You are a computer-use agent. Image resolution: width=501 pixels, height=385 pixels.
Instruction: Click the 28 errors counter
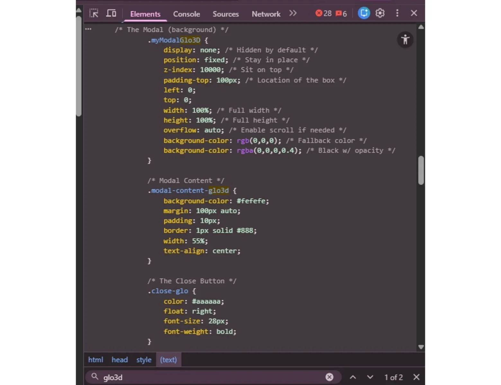323,13
